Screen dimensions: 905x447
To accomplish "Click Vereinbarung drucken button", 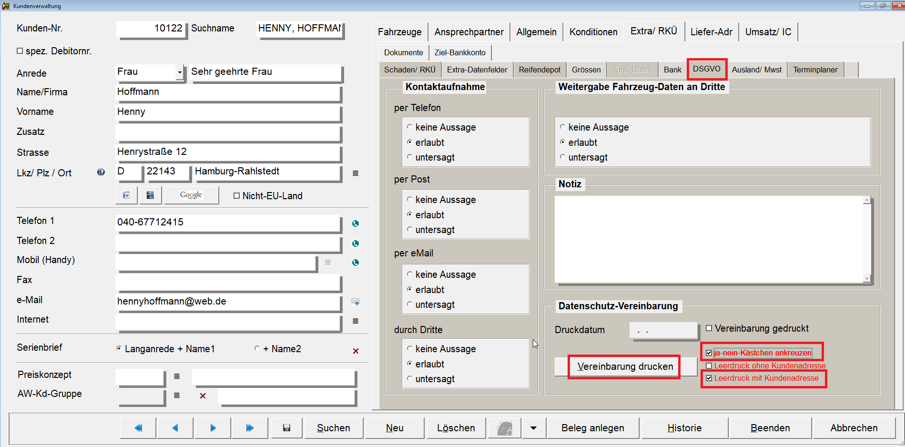I will pyautogui.click(x=625, y=366).
